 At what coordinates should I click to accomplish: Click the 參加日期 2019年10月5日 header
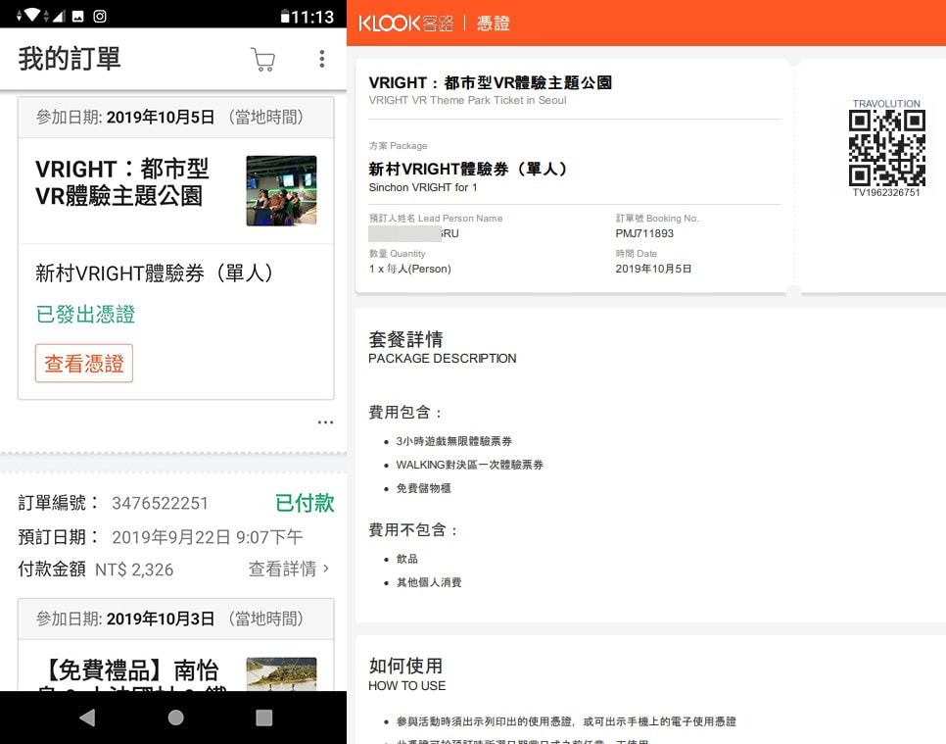175,118
